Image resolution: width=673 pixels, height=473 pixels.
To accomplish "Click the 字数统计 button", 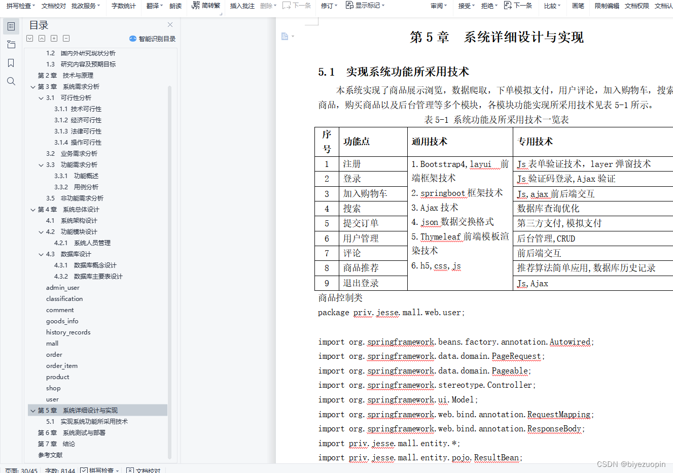I will 124,6.
